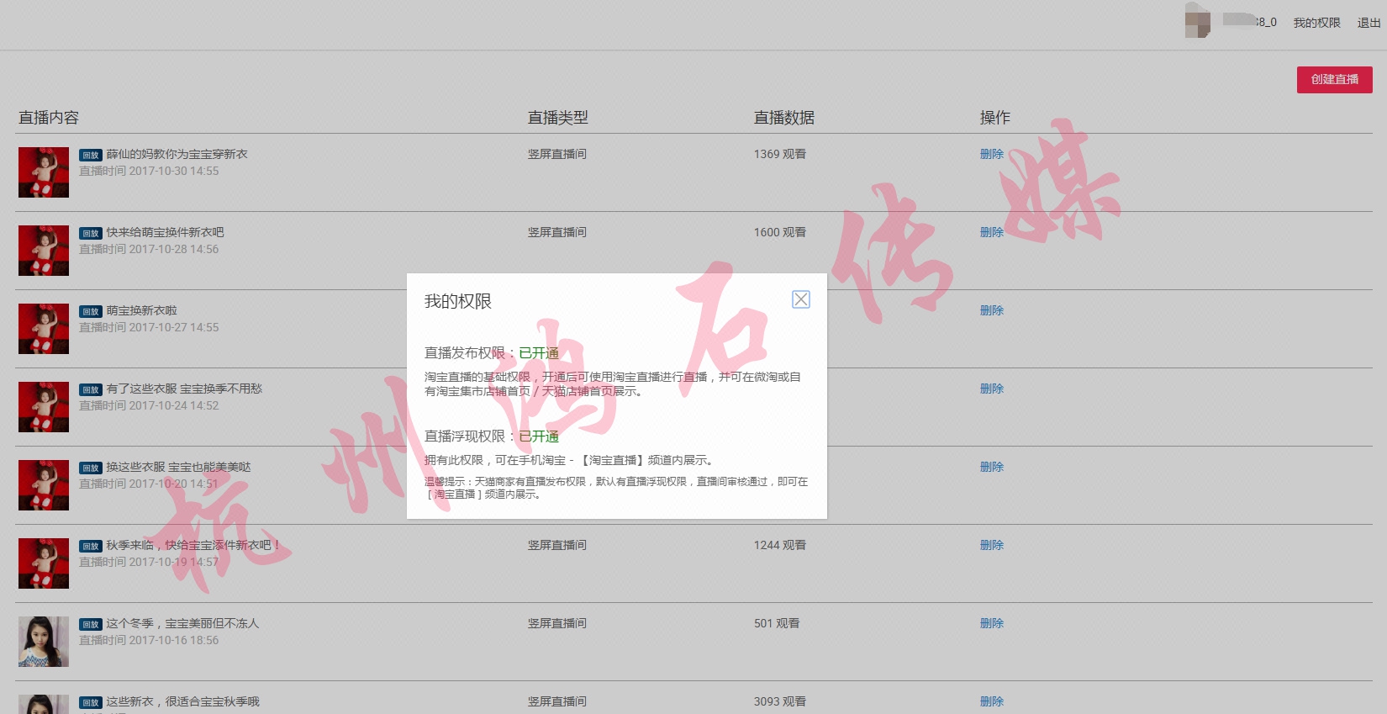This screenshot has height=714, width=1387.
Task: Click the 我的权限 dialog title
Action: tap(457, 301)
